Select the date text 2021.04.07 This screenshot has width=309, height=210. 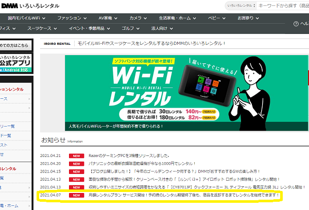50,195
